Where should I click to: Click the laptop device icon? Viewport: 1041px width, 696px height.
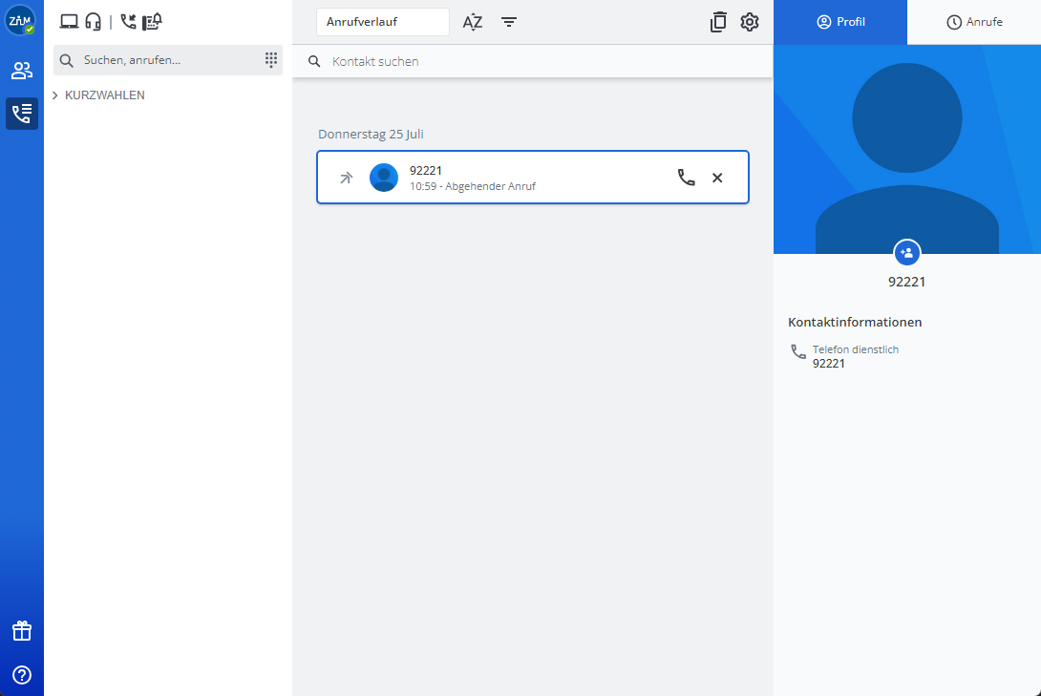pos(69,21)
